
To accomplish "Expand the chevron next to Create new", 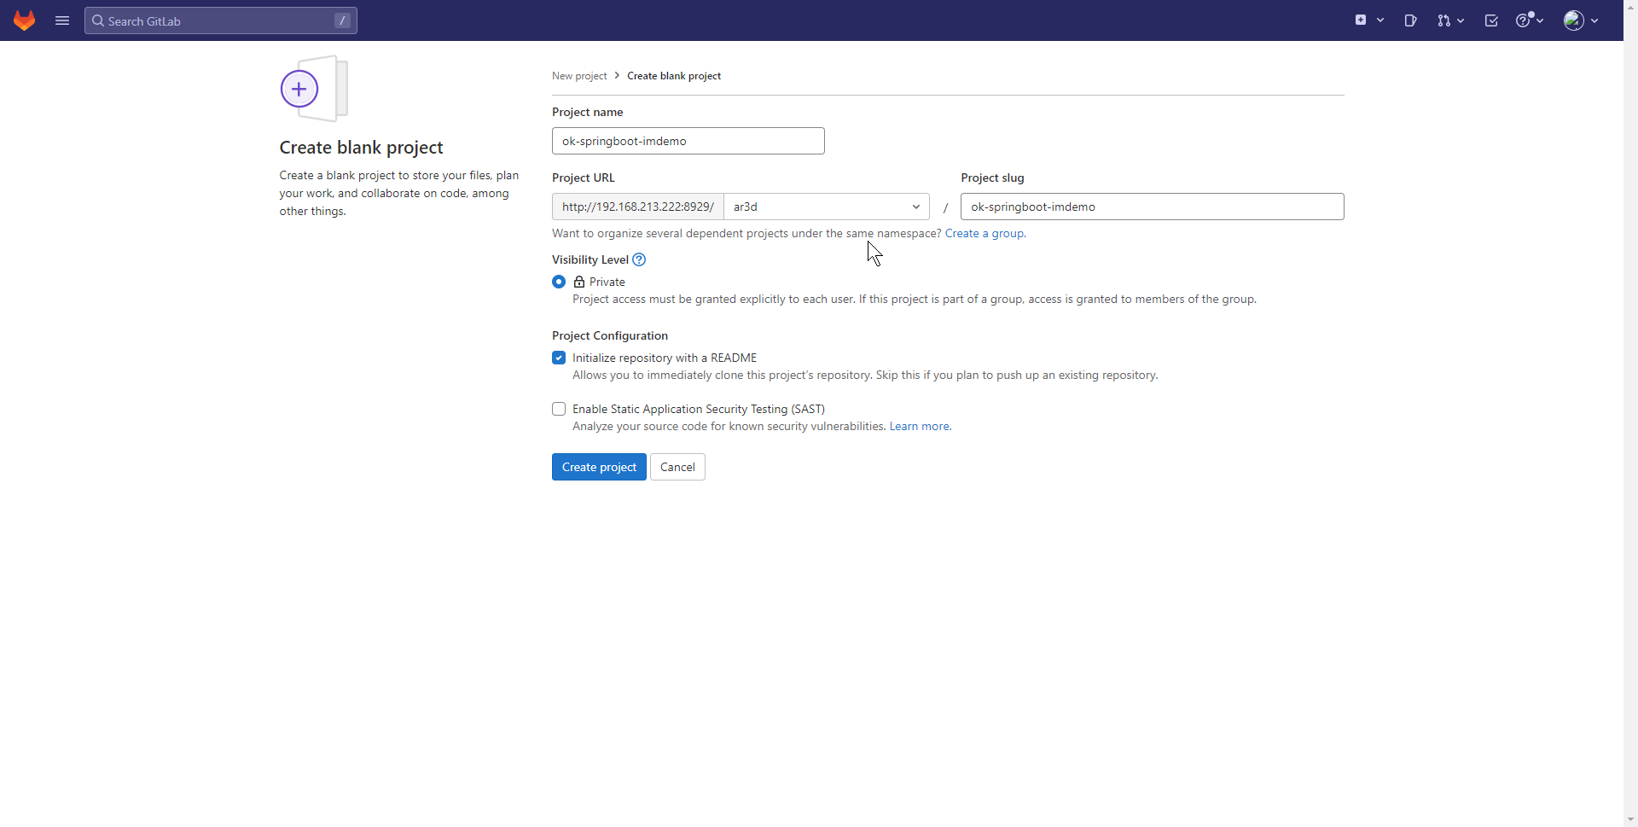I will (1380, 20).
